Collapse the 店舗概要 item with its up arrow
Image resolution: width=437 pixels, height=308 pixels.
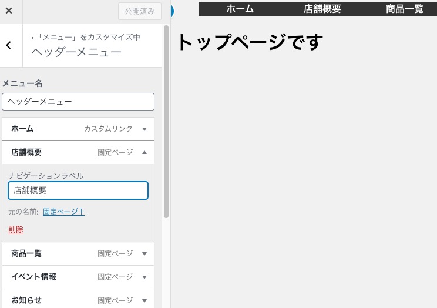click(x=144, y=152)
